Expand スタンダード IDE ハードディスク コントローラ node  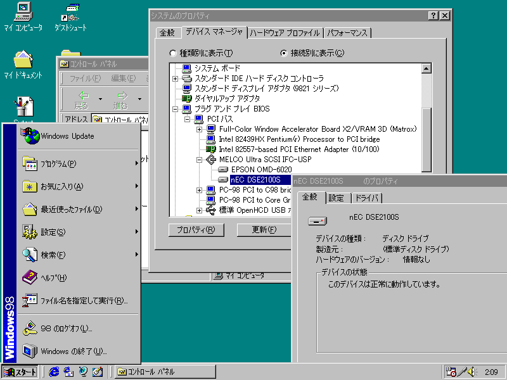(176, 79)
